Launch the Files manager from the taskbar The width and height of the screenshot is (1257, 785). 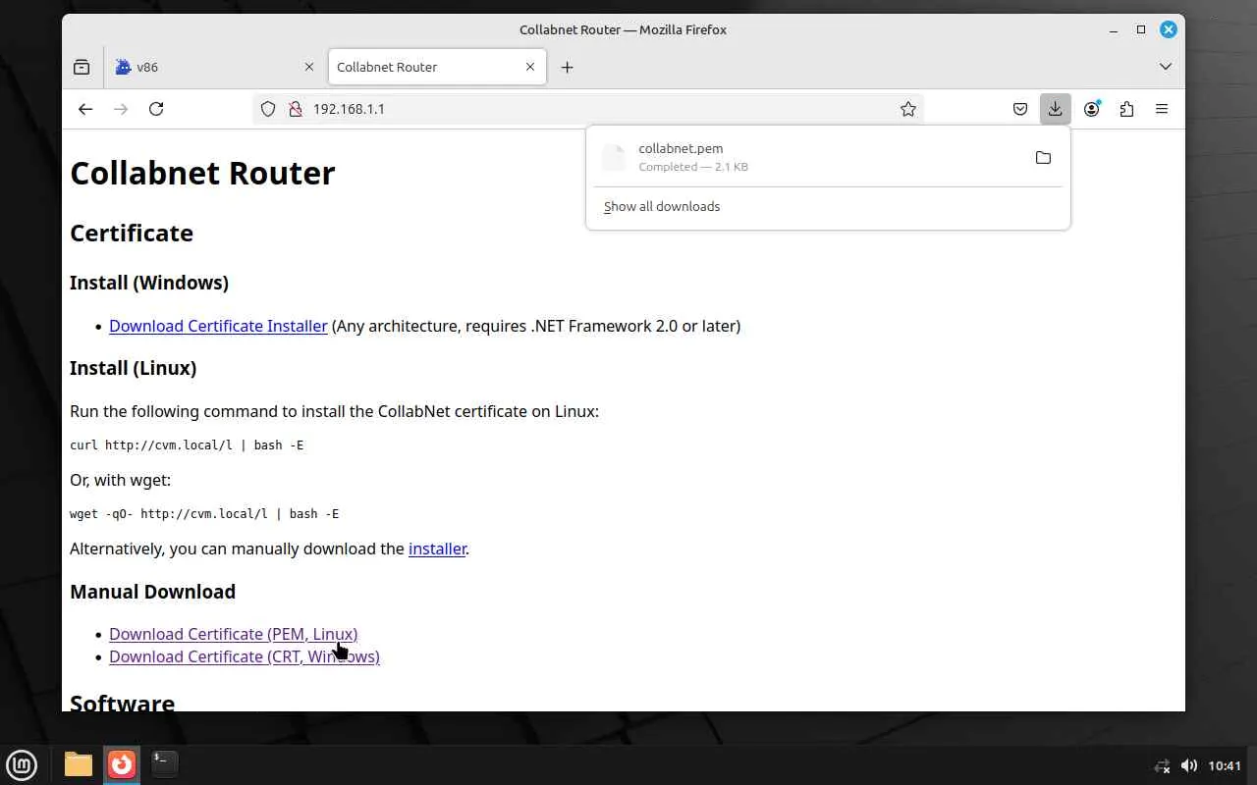79,764
